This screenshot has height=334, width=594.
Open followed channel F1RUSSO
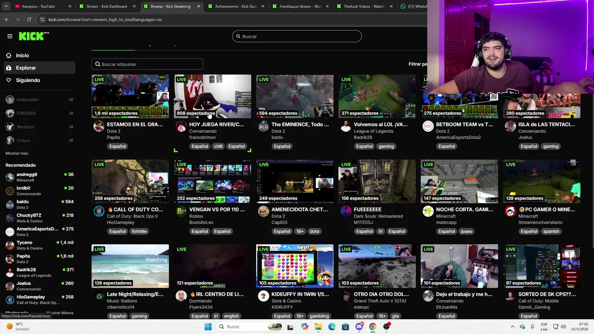coord(39,113)
